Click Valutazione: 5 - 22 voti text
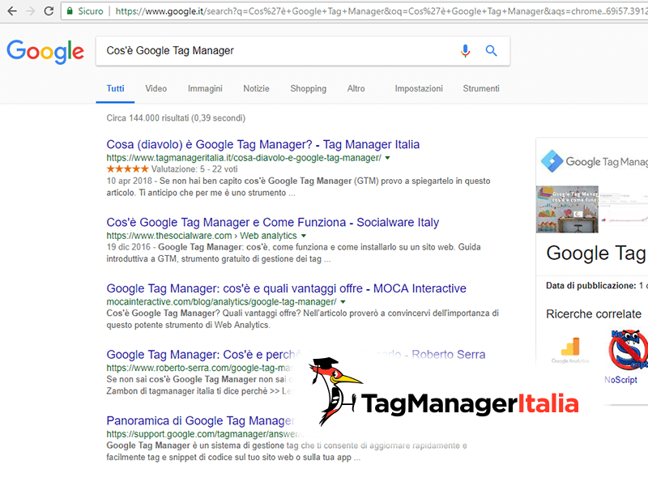Screen dimensions: 648x486 click(194, 169)
